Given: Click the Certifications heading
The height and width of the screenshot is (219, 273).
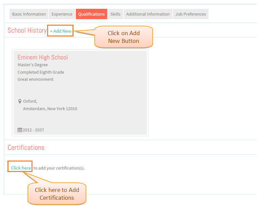Looking at the screenshot, I should 26,147.
